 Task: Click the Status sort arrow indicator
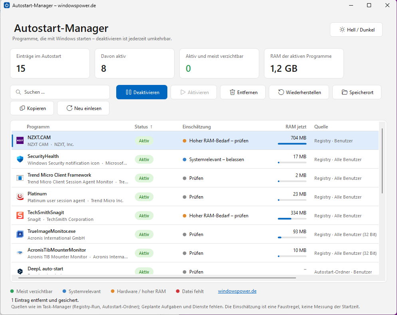coord(151,127)
